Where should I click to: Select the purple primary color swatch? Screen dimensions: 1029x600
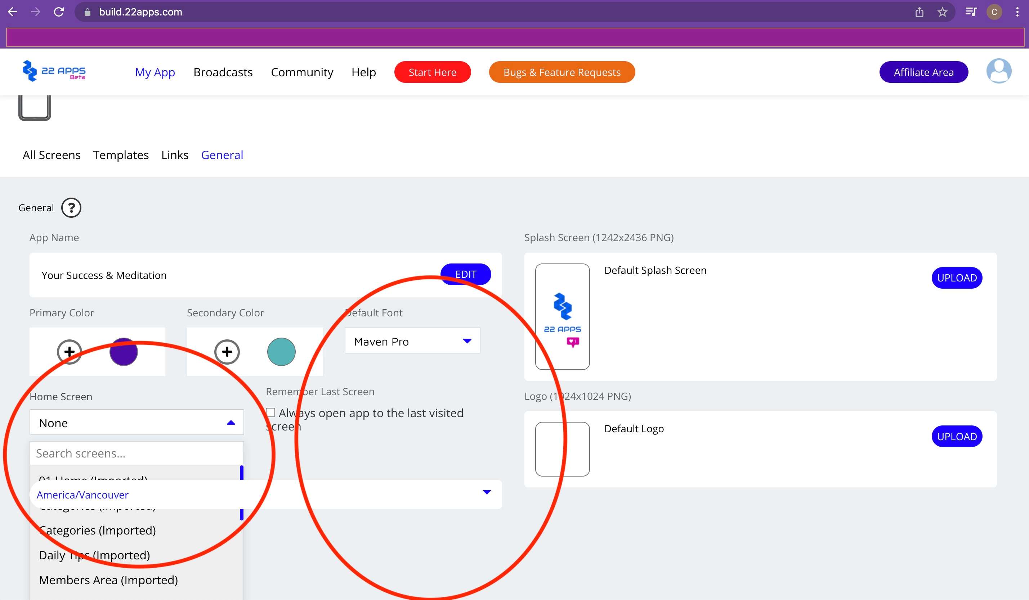point(123,352)
